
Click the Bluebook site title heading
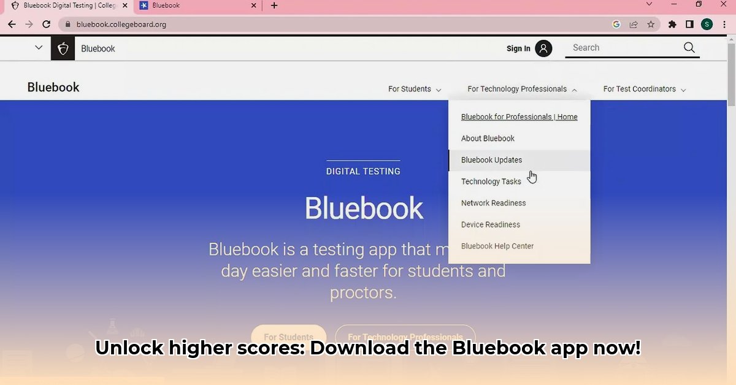53,87
